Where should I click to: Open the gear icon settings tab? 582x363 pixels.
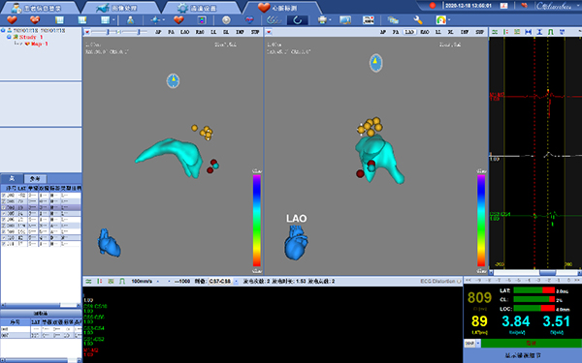coord(202,8)
